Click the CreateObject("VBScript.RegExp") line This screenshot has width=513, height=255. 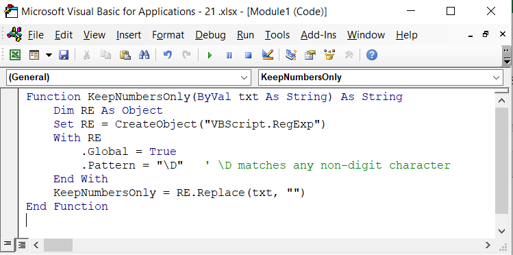coord(190,124)
